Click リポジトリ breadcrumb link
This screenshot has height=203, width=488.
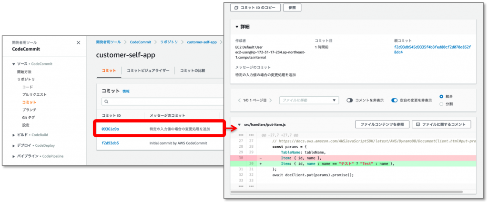169,42
